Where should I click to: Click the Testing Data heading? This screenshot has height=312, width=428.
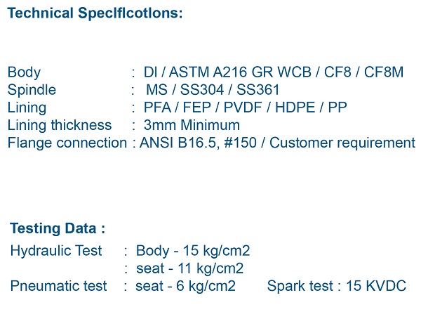[58, 228]
